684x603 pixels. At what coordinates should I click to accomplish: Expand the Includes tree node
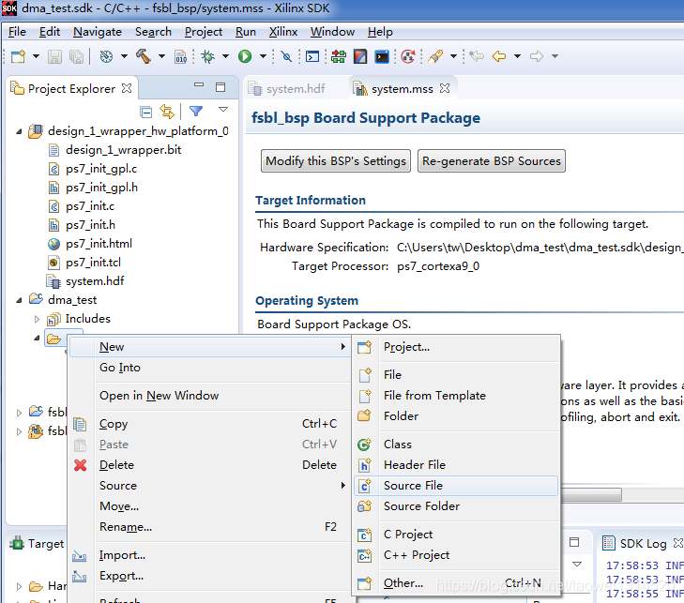click(38, 319)
